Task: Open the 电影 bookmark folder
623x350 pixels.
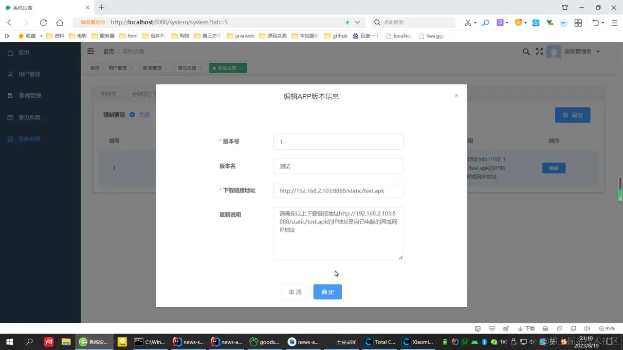Action: 78,36
